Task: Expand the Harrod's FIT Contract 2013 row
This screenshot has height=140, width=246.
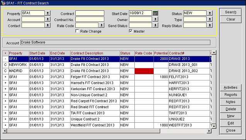Action: pyautogui.click(x=5, y=83)
